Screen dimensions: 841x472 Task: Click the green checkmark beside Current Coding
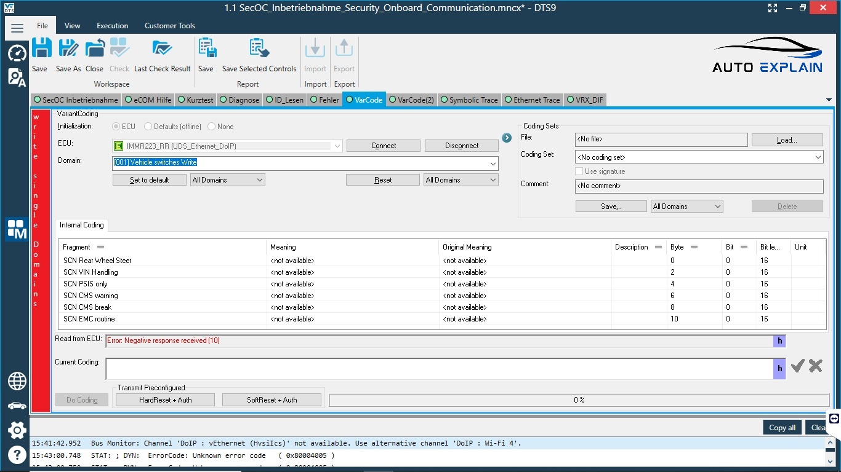pyautogui.click(x=798, y=366)
